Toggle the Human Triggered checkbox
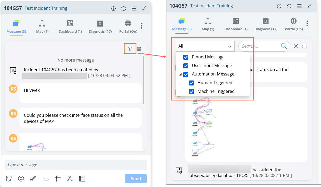Viewport: 321px width, 187px height. [x=191, y=83]
